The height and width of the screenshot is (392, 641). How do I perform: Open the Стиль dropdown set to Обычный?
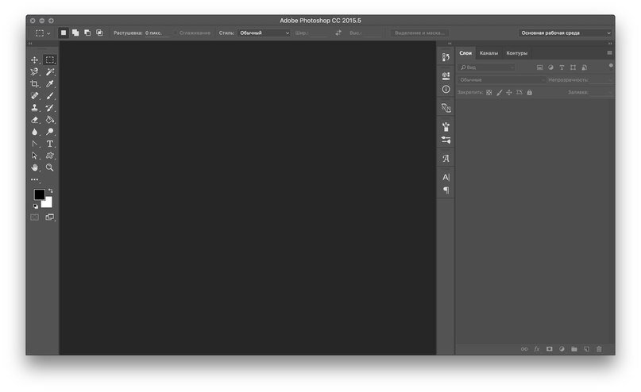pyautogui.click(x=264, y=33)
